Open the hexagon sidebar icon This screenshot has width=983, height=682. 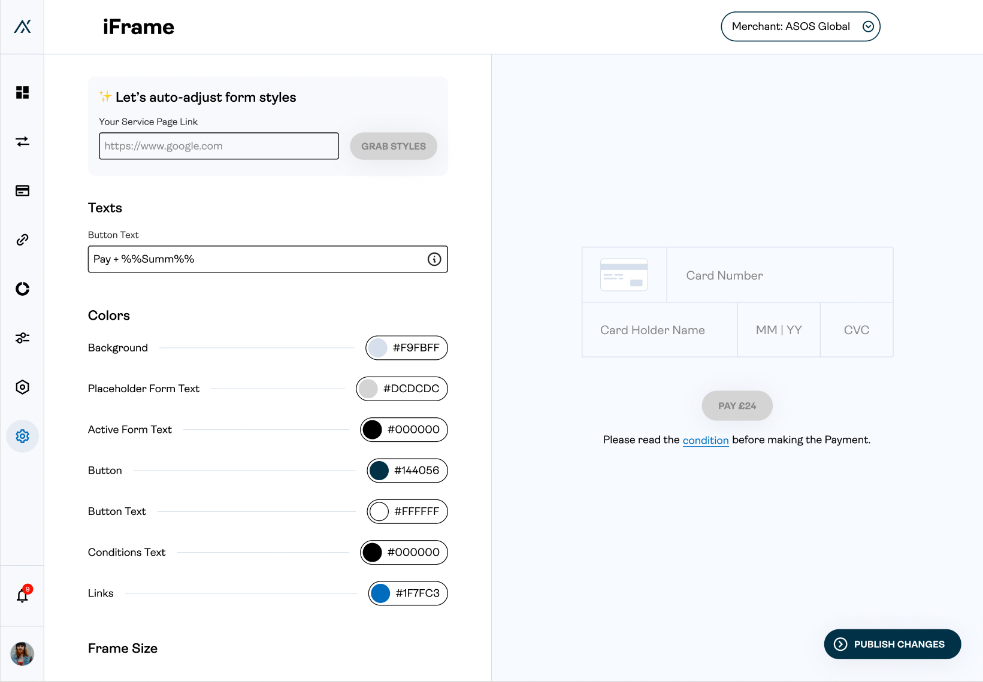click(x=22, y=387)
